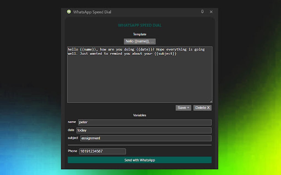Image resolution: width=281 pixels, height=175 pixels.
Task: Click the WHATSAPP SPEED DIAL heading
Action: click(140, 25)
